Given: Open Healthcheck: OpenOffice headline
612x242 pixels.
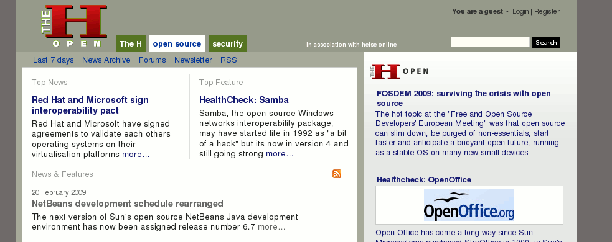Looking at the screenshot, I should [x=424, y=180].
